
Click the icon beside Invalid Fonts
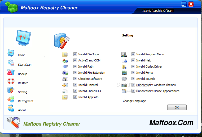tap(124, 73)
